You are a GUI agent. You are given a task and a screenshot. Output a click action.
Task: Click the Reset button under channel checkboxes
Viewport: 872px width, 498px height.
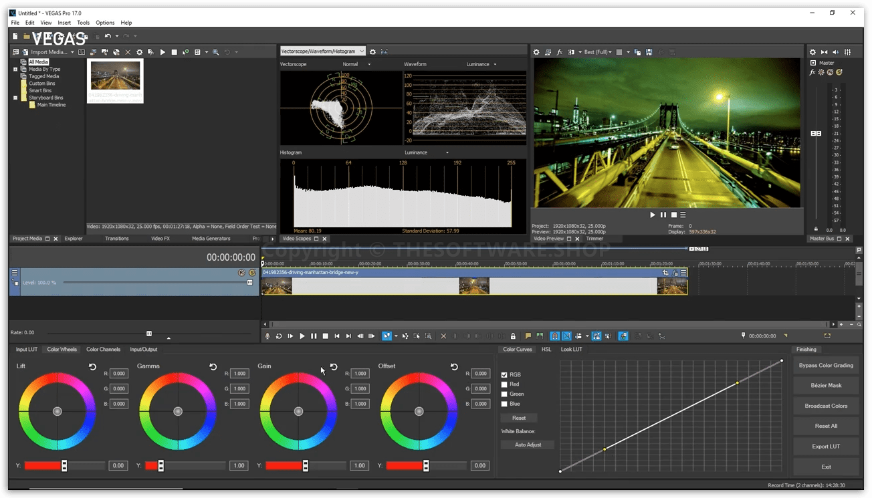pos(519,418)
